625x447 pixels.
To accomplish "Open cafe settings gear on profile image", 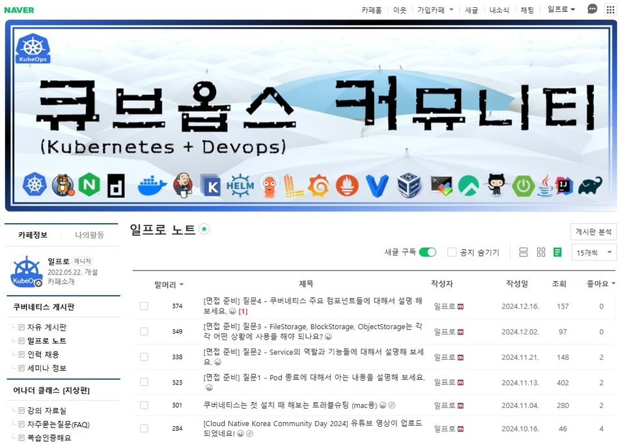I will click(x=38, y=283).
